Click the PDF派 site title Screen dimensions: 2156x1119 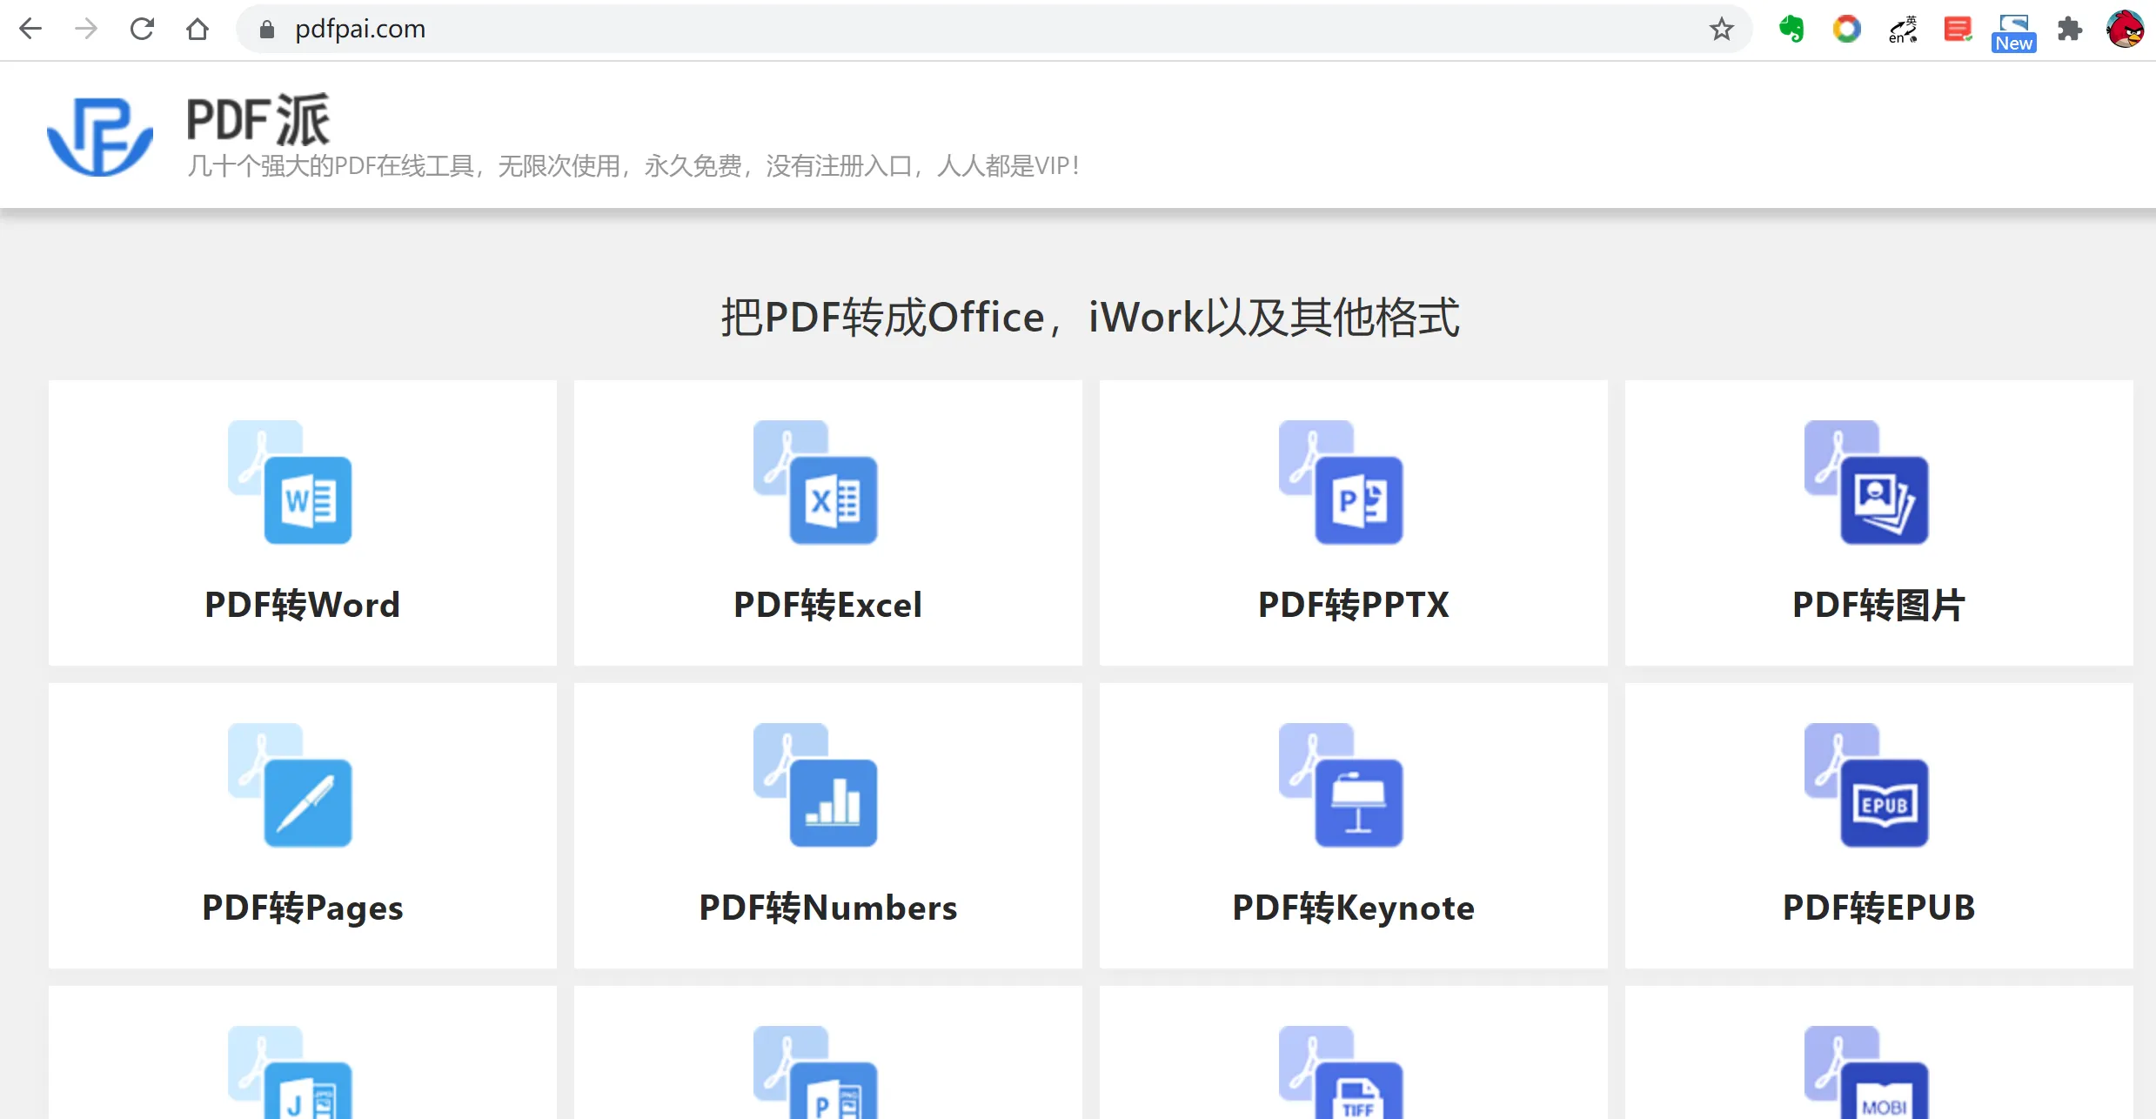coord(258,120)
